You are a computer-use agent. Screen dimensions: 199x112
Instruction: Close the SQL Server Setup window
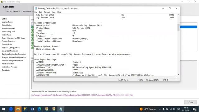point(195,2)
